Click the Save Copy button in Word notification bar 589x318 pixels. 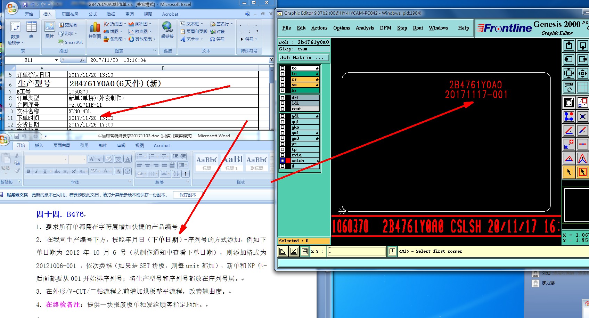[188, 195]
